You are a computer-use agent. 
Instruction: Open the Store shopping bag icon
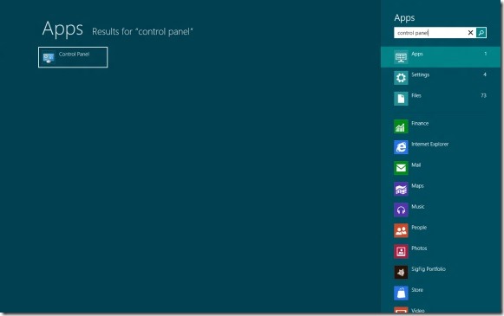pos(401,293)
